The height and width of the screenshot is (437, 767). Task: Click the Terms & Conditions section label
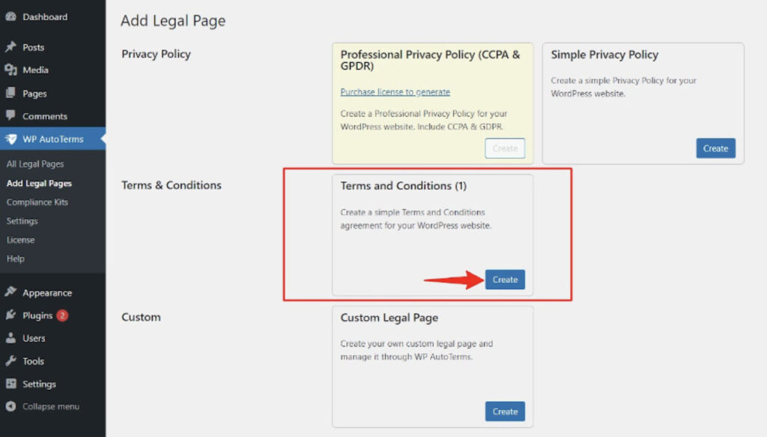tap(172, 185)
